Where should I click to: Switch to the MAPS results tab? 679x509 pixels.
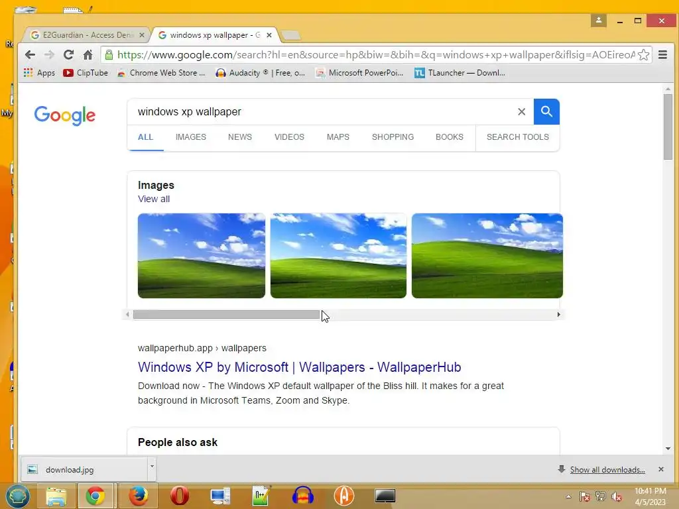pos(338,137)
